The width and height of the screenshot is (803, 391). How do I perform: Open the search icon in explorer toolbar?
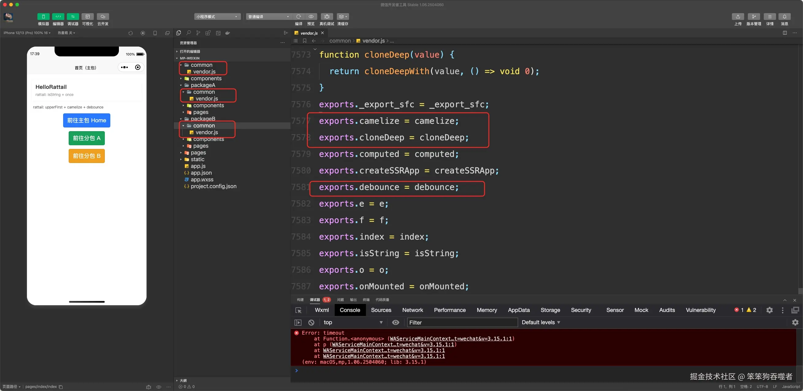tap(188, 33)
